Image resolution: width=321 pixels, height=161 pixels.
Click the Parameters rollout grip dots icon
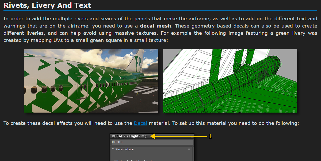(x=189, y=149)
